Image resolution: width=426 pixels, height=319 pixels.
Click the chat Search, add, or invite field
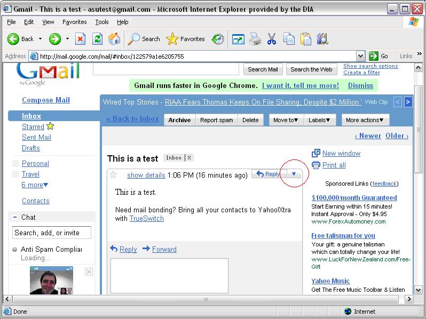pos(52,233)
